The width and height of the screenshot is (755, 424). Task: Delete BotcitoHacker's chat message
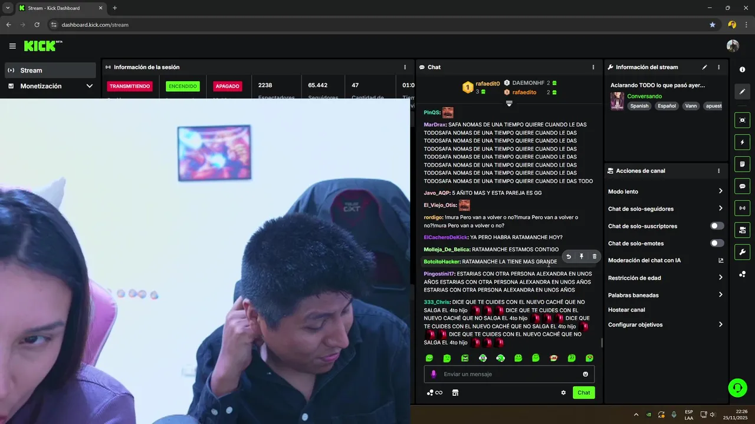click(x=595, y=257)
